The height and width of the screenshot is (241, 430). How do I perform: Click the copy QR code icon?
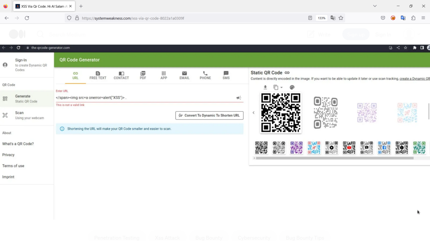click(x=276, y=87)
